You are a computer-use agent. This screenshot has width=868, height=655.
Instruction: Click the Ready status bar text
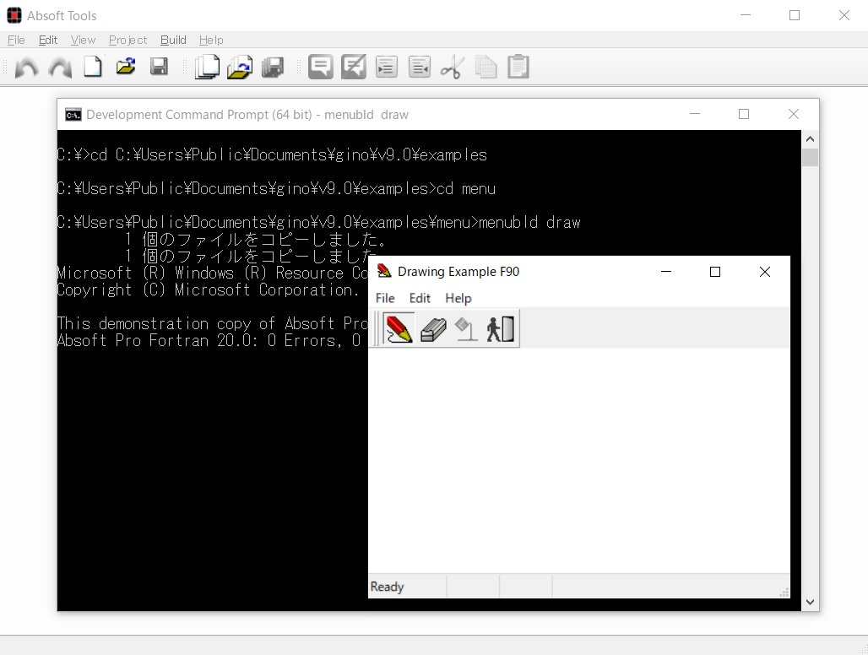pyautogui.click(x=387, y=587)
